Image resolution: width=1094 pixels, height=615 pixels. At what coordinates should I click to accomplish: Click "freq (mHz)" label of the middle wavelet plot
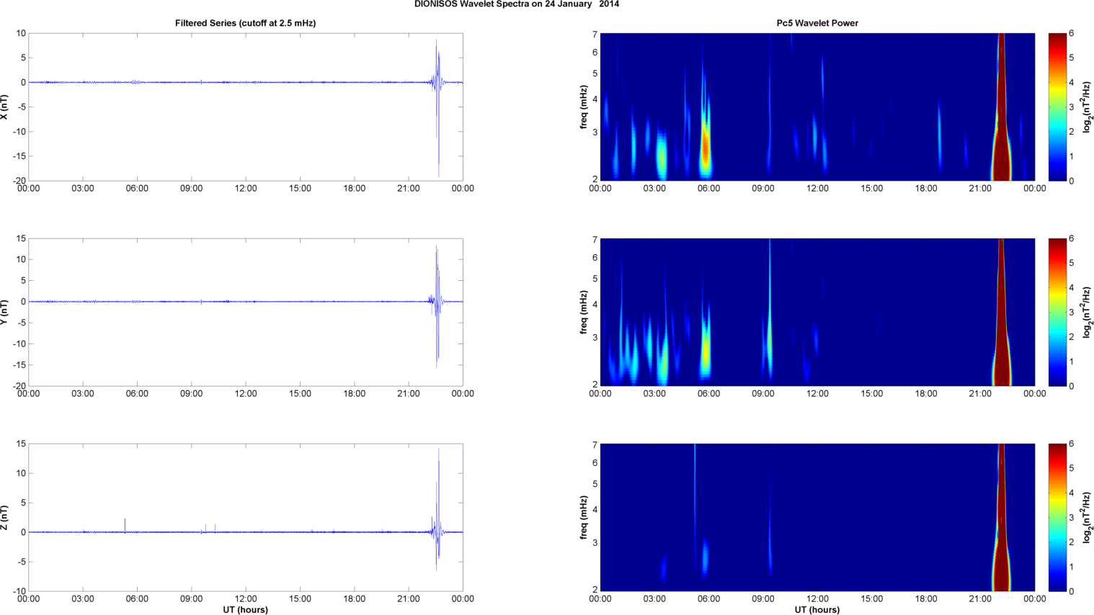tap(583, 312)
